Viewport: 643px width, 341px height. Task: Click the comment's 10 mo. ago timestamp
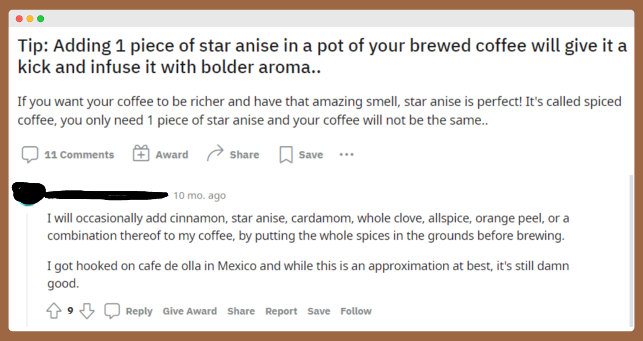click(x=200, y=196)
